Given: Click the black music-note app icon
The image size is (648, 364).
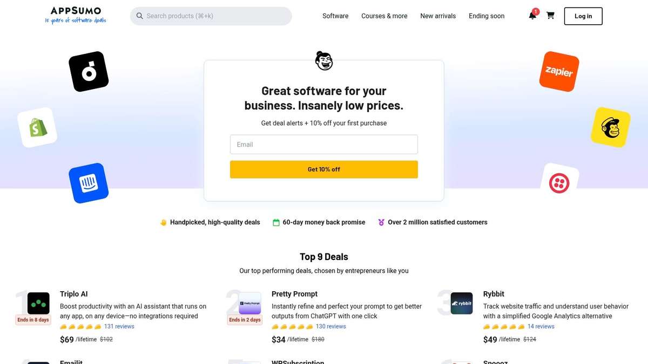Looking at the screenshot, I should point(88,71).
